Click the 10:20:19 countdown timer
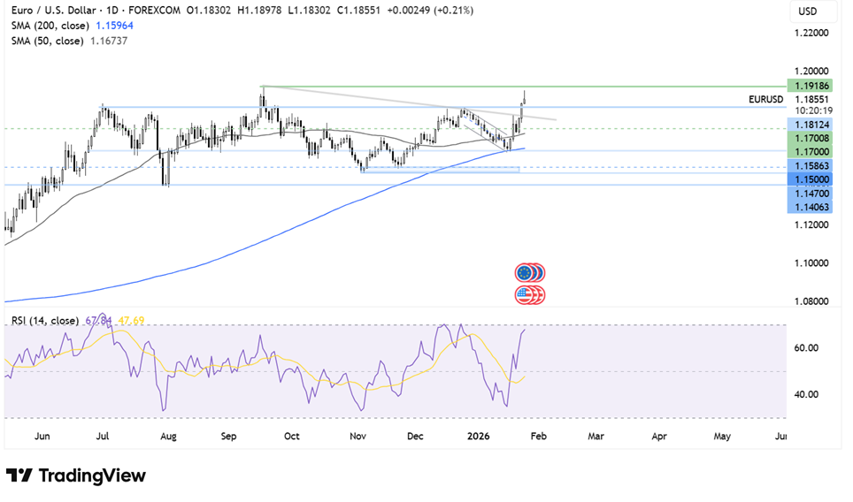 pos(813,110)
